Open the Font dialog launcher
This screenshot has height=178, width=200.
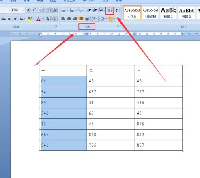point(56,26)
